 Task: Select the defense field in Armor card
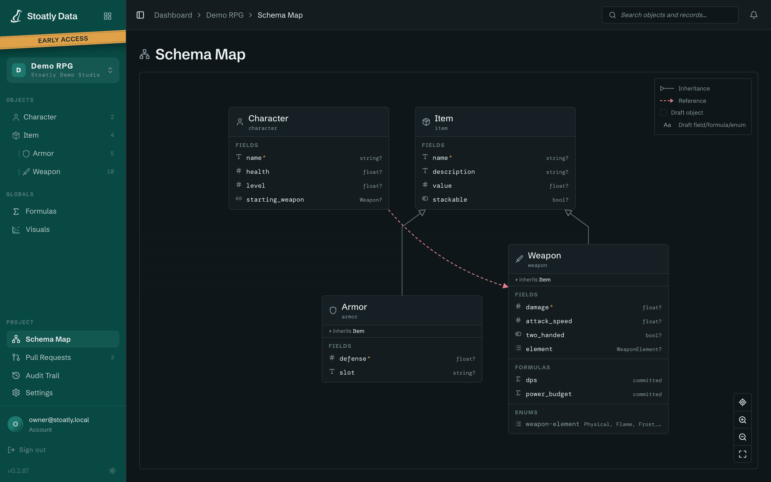[x=402, y=359]
